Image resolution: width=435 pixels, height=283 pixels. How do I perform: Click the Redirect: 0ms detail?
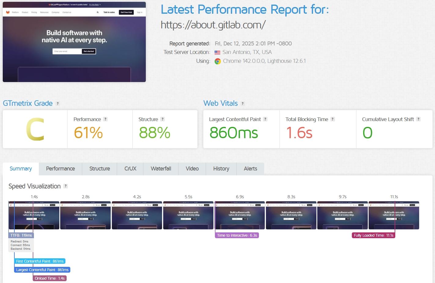[x=20, y=242]
